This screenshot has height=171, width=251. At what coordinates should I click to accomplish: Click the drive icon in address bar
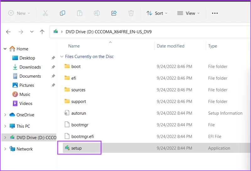click(x=56, y=31)
